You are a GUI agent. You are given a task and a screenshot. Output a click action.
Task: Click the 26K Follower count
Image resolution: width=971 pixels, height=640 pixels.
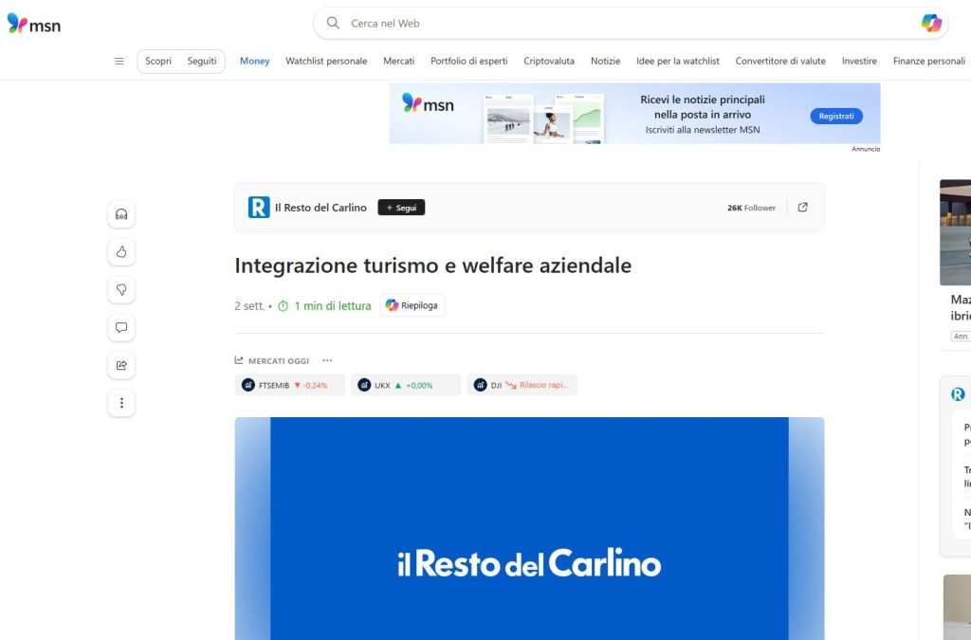751,208
